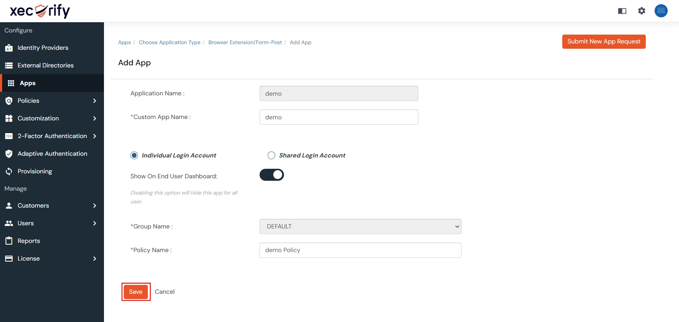Screen dimensions: 679x322
Task: Edit the Custom App Name field
Action: 338,117
